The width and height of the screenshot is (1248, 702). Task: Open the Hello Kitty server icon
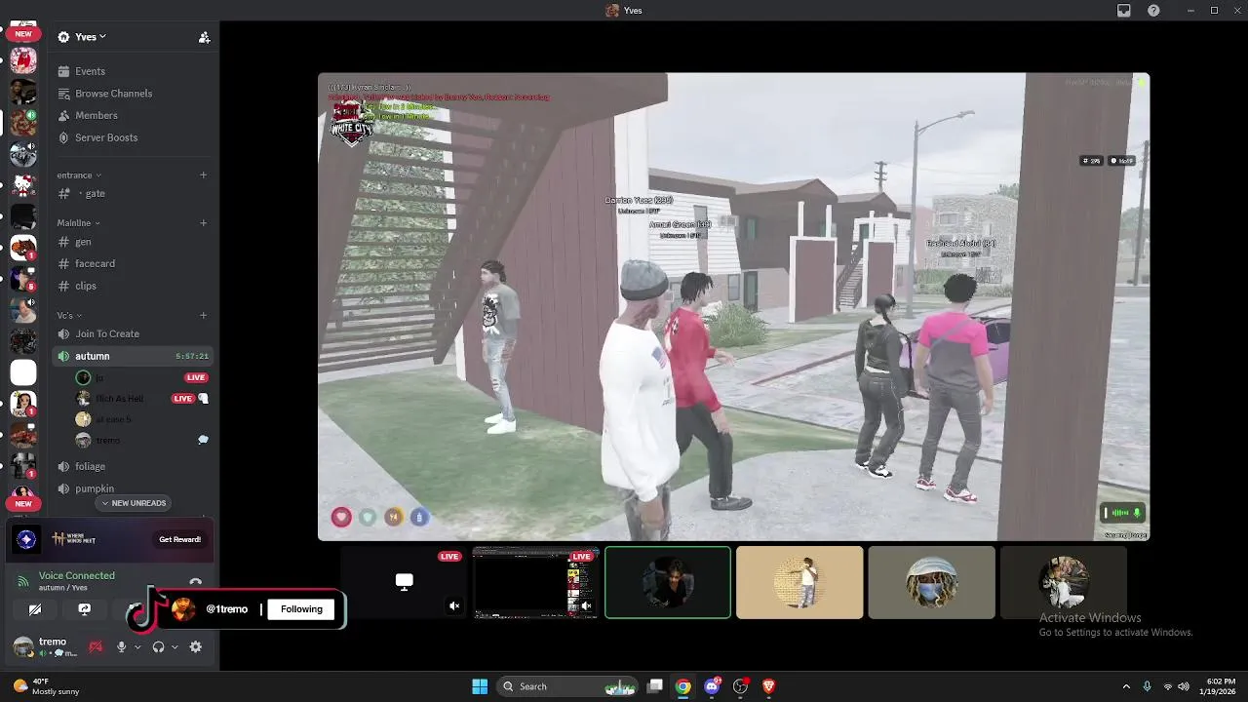23,184
